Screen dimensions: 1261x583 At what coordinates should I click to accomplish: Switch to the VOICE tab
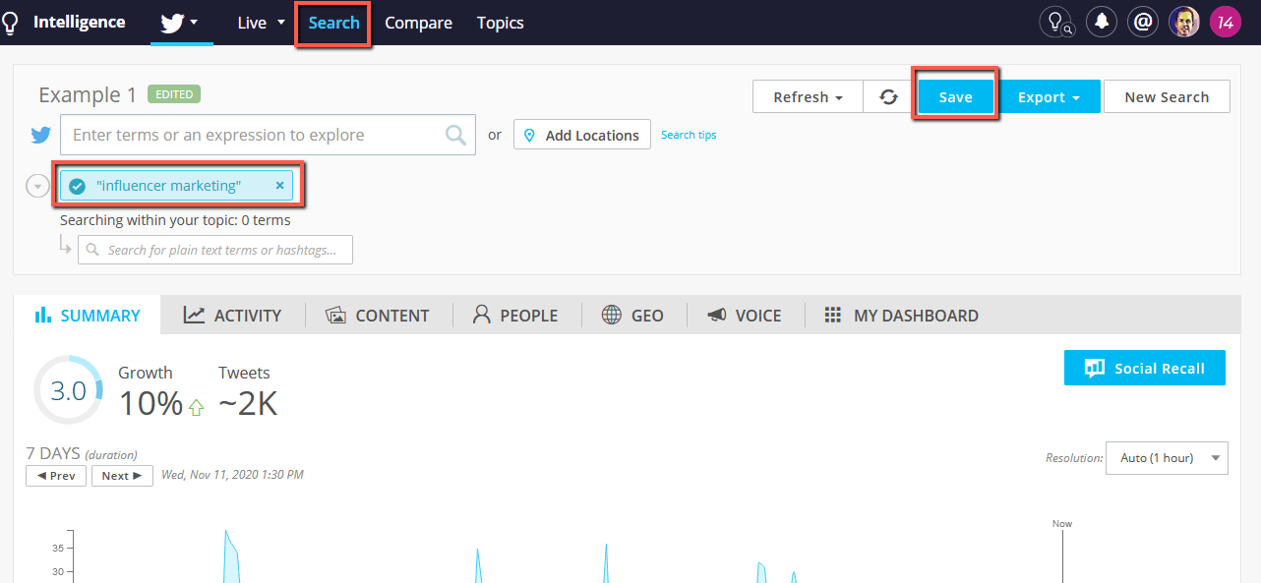pos(745,316)
